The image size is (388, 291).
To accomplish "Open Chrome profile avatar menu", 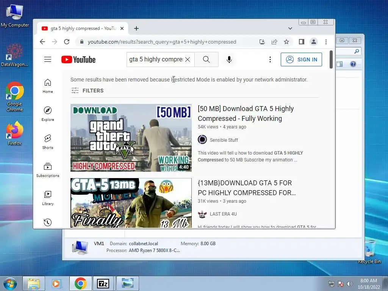I will click(x=313, y=42).
